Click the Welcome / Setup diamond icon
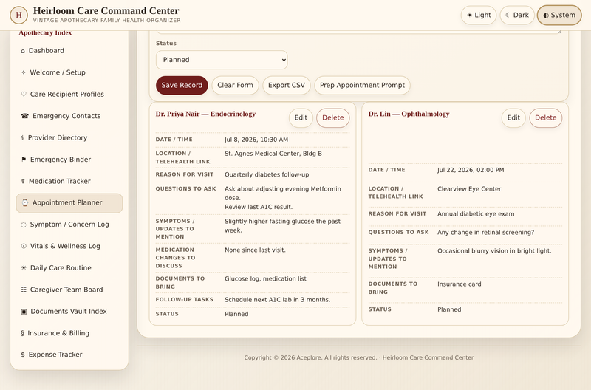Image resolution: width=591 pixels, height=390 pixels. tap(24, 72)
